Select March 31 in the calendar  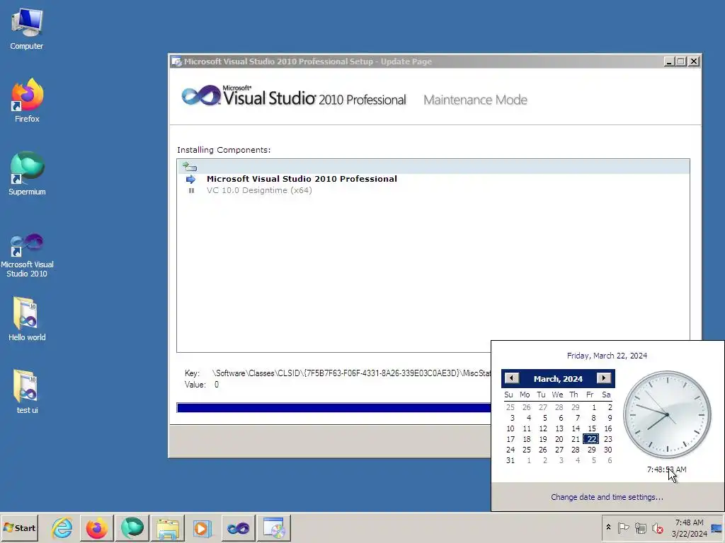(510, 460)
